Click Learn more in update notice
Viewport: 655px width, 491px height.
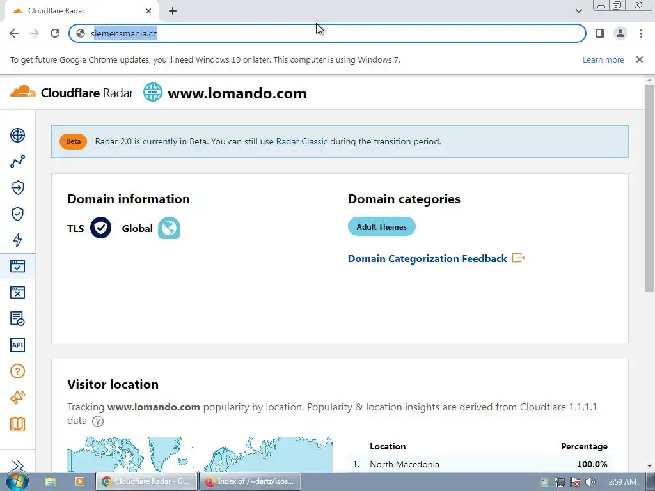603,59
